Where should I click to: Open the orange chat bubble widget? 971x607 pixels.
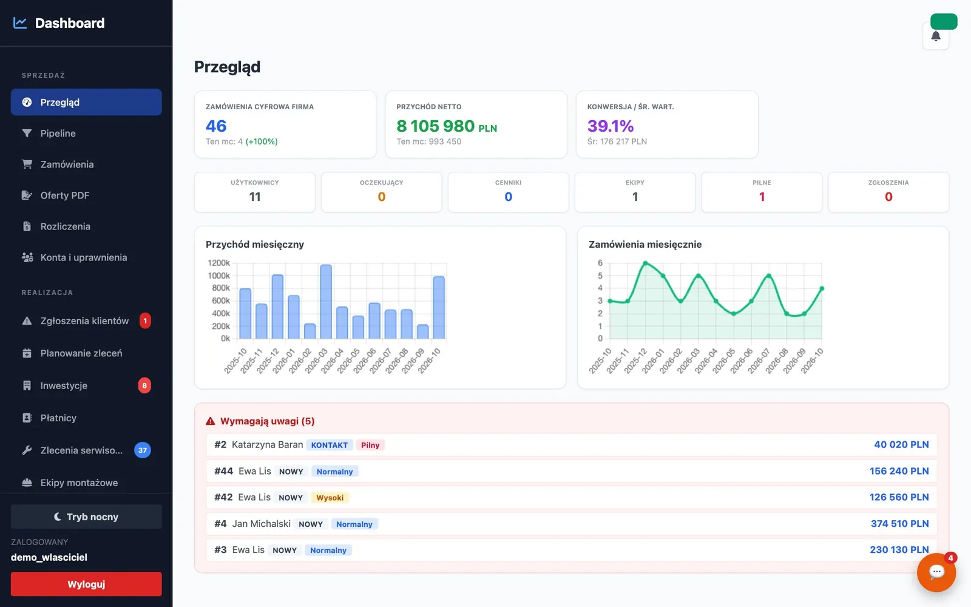tap(936, 572)
